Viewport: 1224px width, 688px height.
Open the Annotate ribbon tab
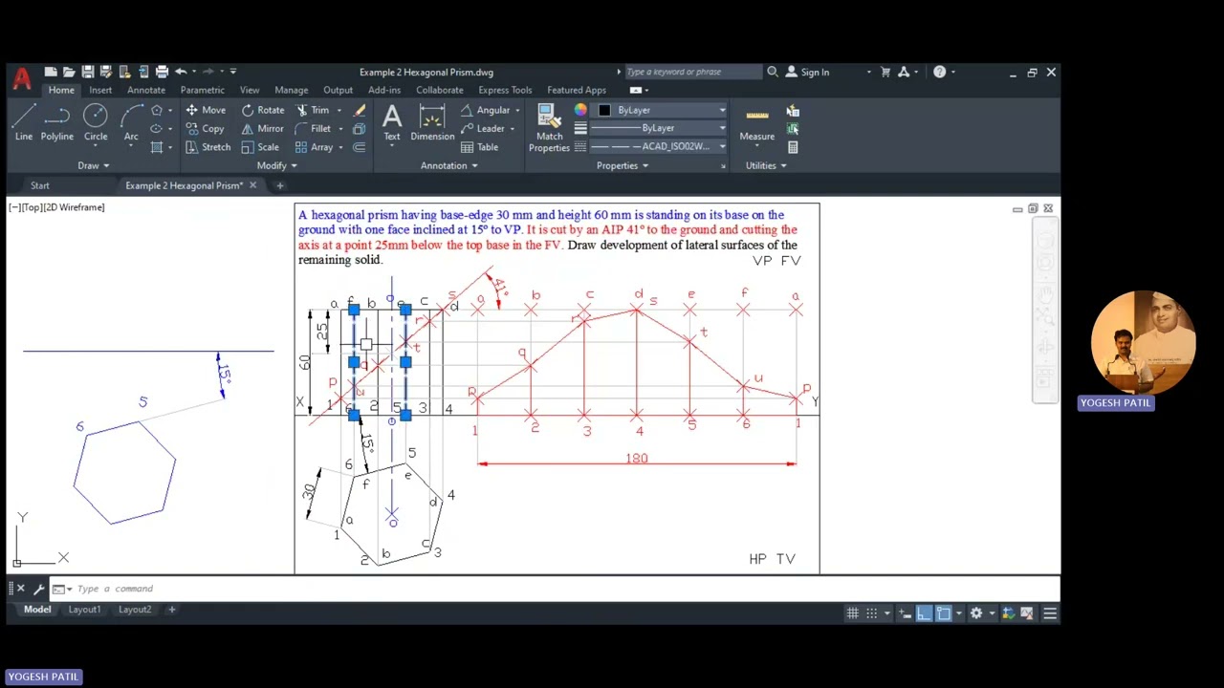(x=146, y=90)
